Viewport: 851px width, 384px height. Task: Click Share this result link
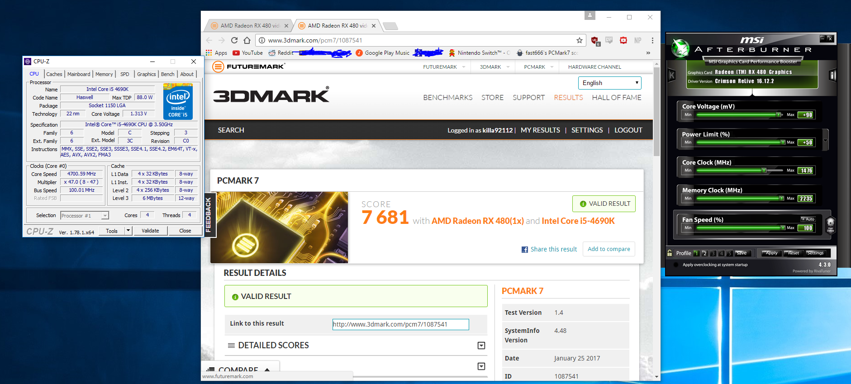[x=549, y=249]
